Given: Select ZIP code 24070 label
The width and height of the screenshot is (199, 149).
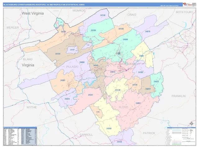Looking at the screenshot, I should (x=148, y=31).
